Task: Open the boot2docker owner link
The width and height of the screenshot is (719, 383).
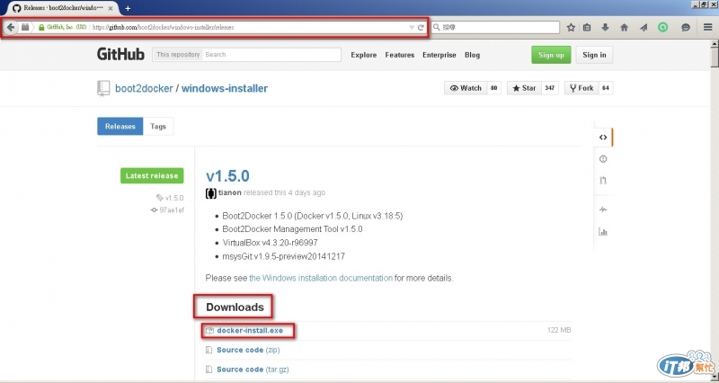Action: pyautogui.click(x=144, y=88)
